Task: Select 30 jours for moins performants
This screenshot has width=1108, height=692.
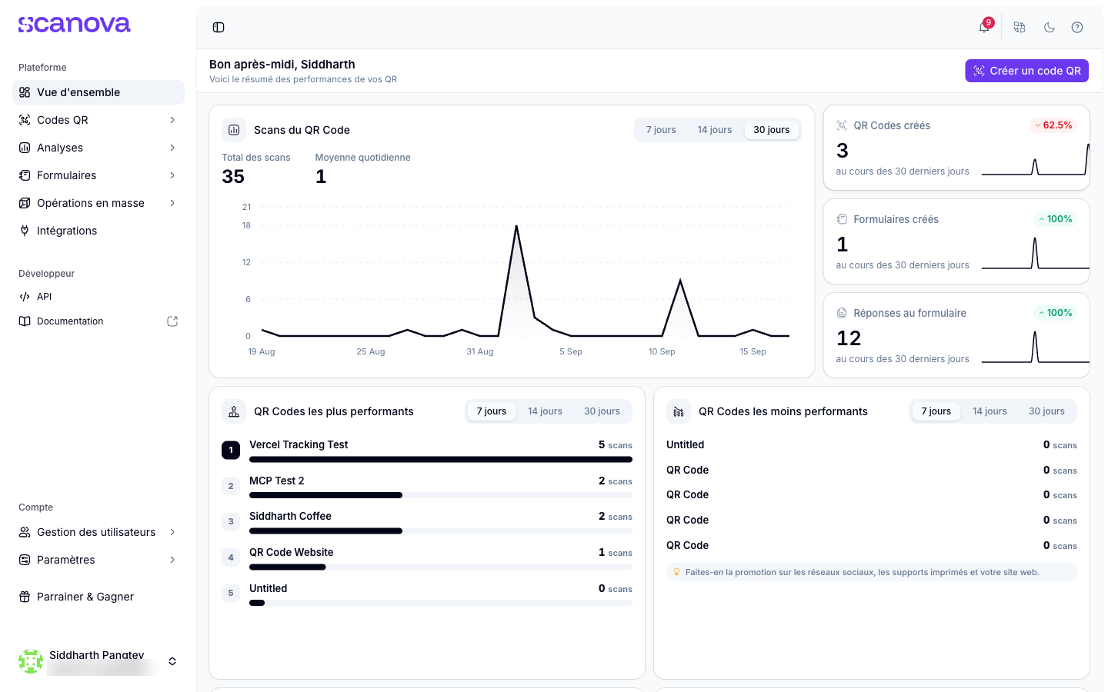Action: 1046,411
